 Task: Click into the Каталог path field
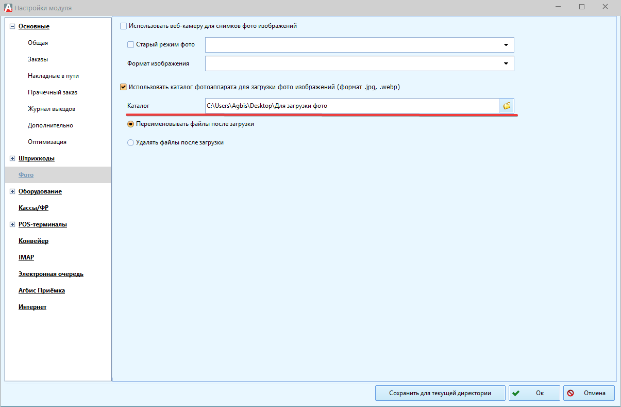pyautogui.click(x=352, y=106)
